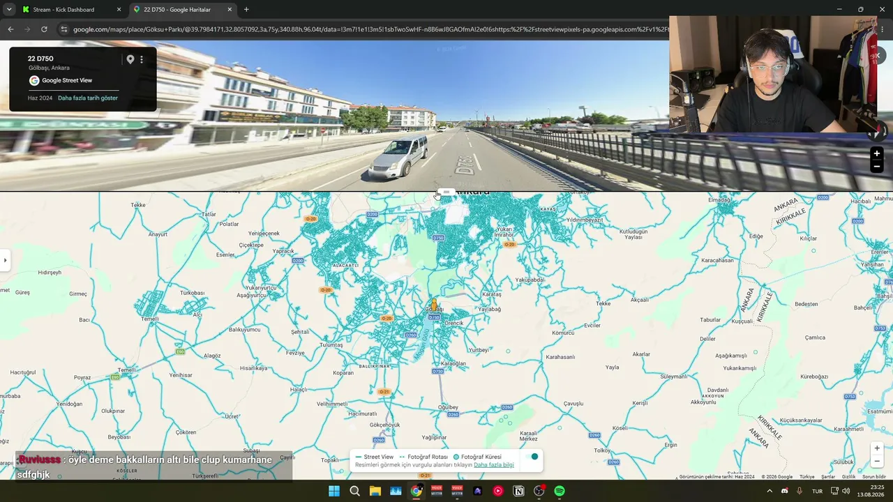The height and width of the screenshot is (502, 893).
Task: Open the 'Daha fazla bilgi' link
Action: click(x=494, y=465)
